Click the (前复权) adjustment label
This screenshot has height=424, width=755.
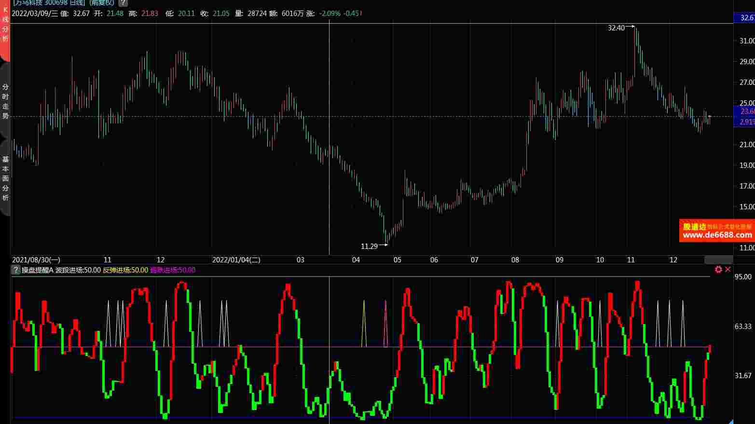point(102,2)
